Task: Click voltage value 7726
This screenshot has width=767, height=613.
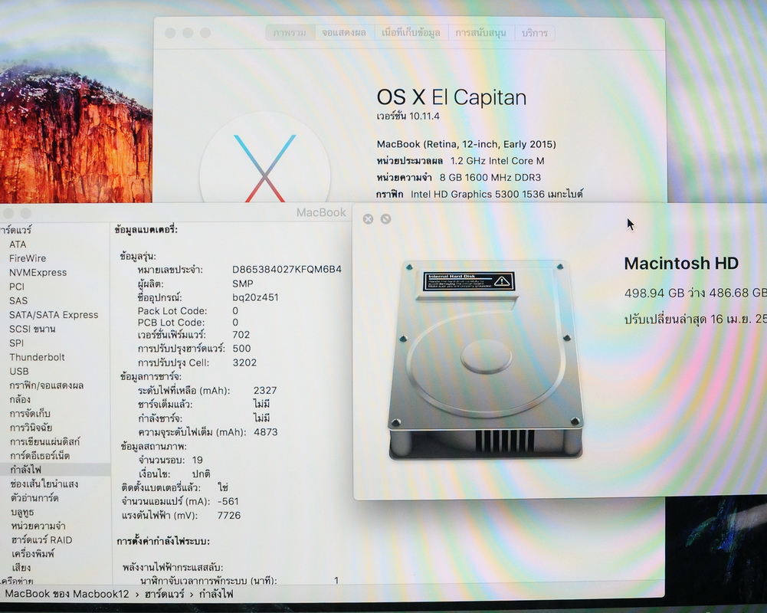Action: [x=229, y=515]
